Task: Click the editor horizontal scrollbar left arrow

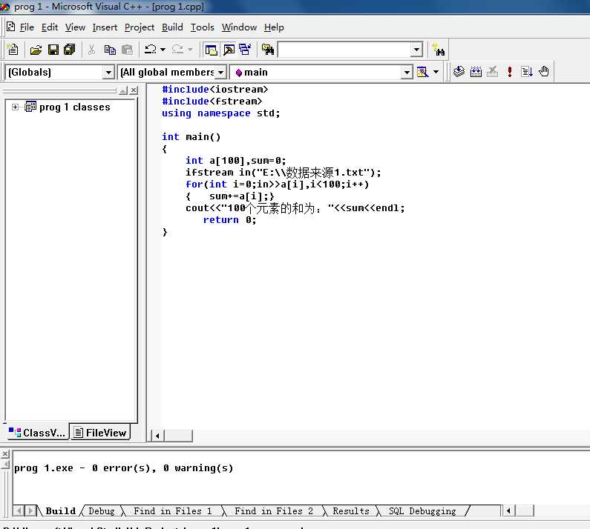Action: click(x=157, y=436)
